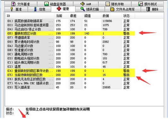The height and width of the screenshot is (119, 168).
Task: Click the 磁盘监视器 chart icon
Action: (x=47, y=4)
